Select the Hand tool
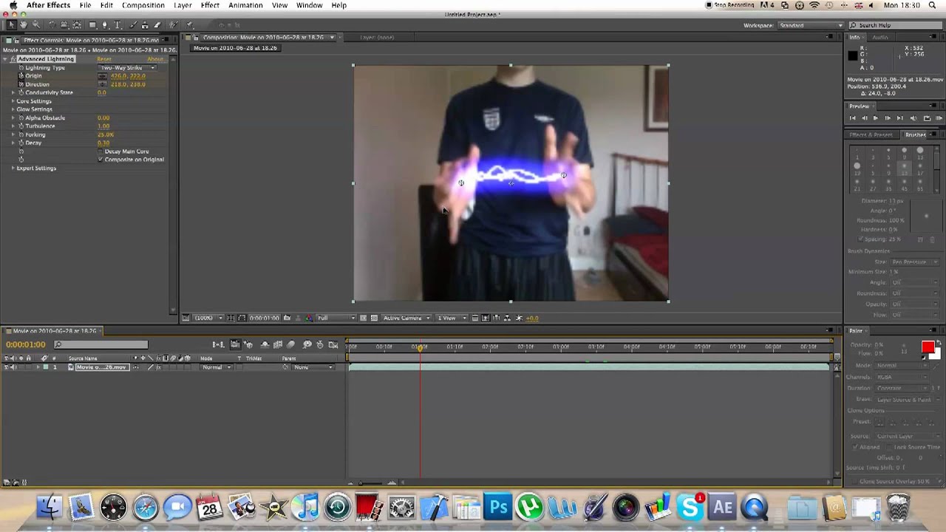The width and height of the screenshot is (946, 532). 24,25
